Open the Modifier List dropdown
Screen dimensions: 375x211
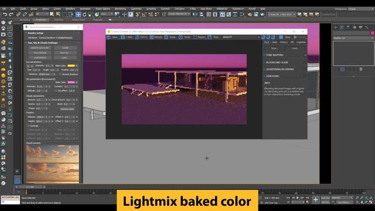[x=353, y=38]
